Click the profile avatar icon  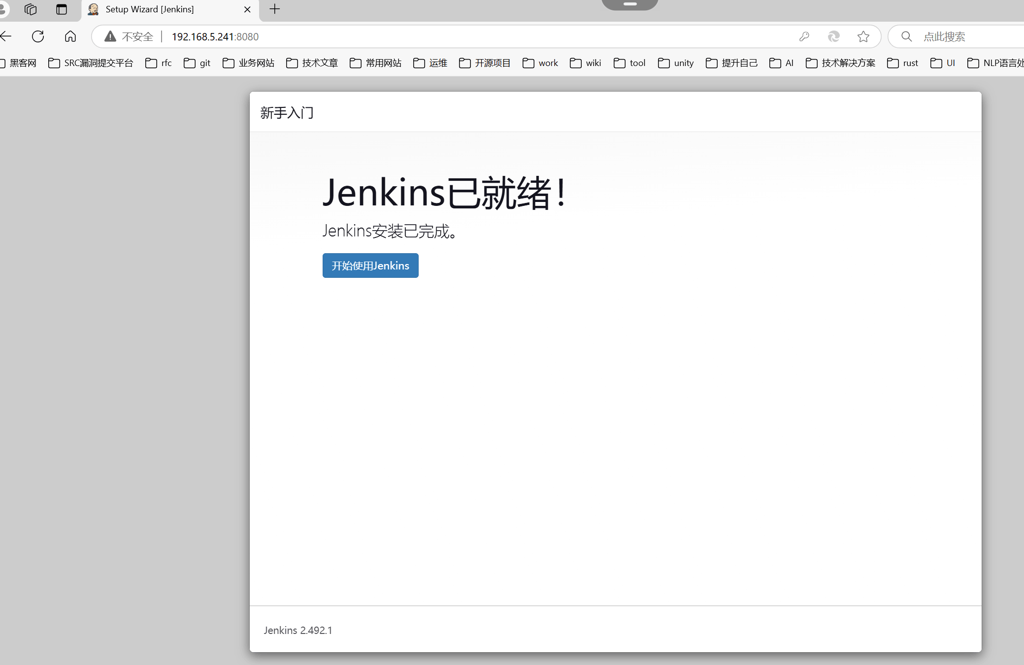(3, 8)
